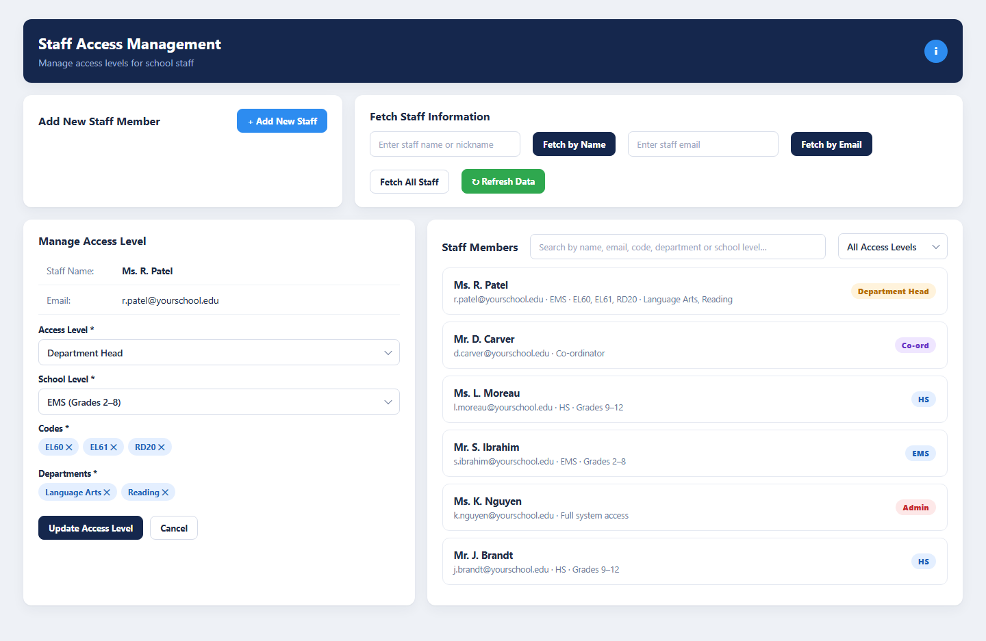Select Mr. J. Brandt staff card

click(x=695, y=562)
